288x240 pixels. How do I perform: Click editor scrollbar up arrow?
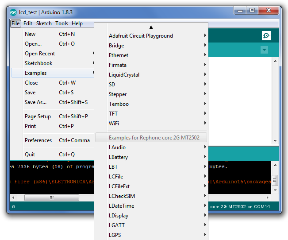275,61
